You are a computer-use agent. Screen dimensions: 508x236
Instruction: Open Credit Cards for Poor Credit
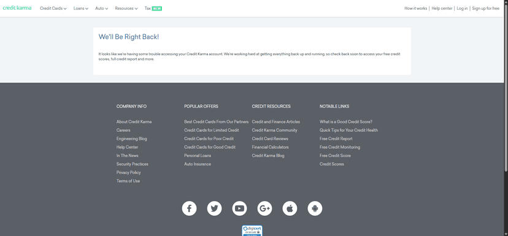pyautogui.click(x=209, y=139)
